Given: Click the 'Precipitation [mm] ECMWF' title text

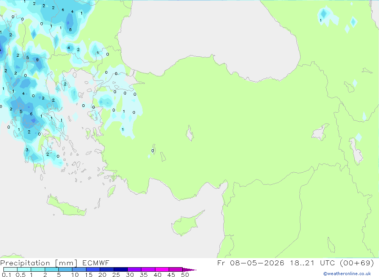Looking at the screenshot, I should [55, 263].
